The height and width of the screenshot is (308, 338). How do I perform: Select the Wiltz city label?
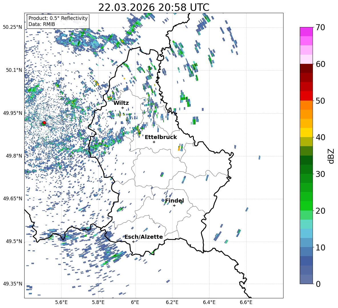pyautogui.click(x=121, y=103)
